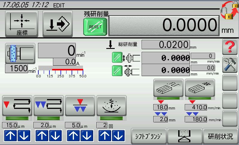
Task: Click the date time 17.06.05 17:12
Action: click(x=26, y=5)
